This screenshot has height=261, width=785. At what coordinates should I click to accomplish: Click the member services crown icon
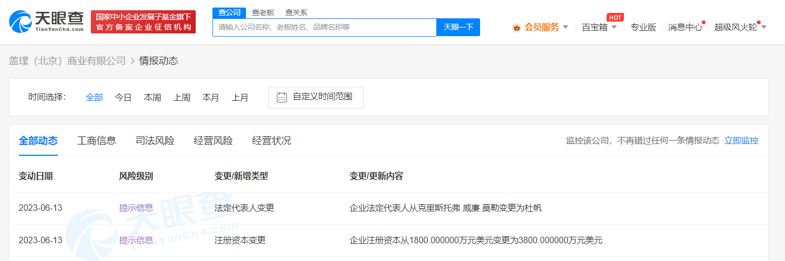tap(516, 28)
